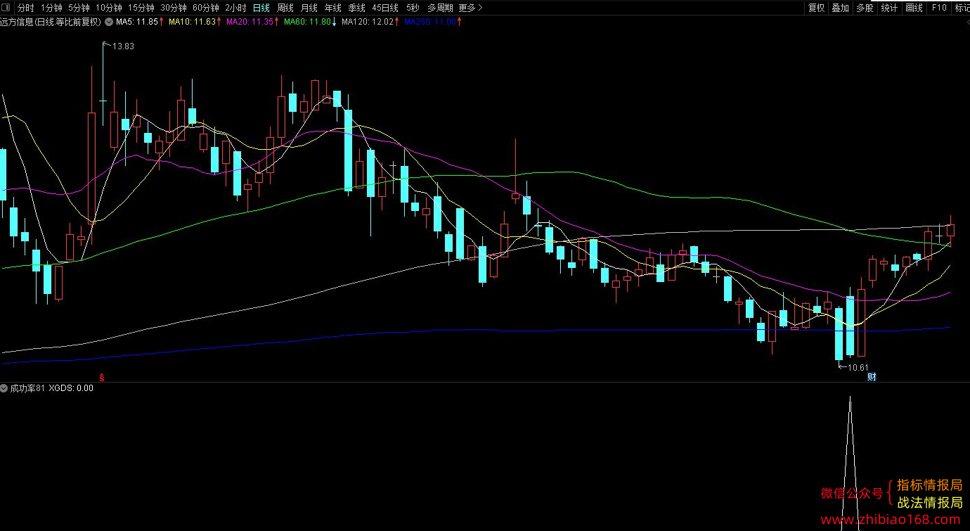Screen dimensions: 970x531
Task: Click the 复权 button
Action: [816, 8]
